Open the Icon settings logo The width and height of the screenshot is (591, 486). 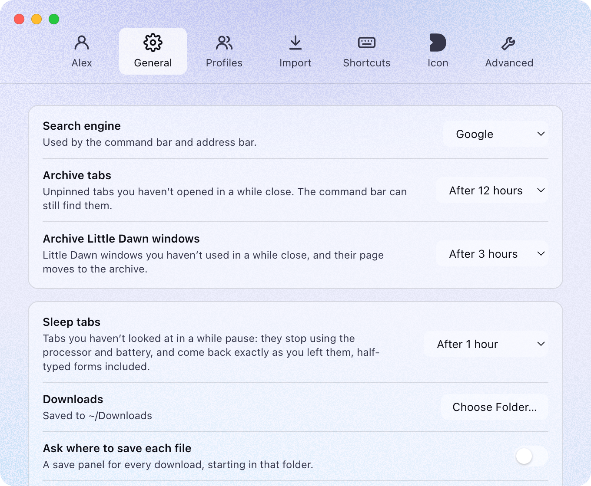438,43
